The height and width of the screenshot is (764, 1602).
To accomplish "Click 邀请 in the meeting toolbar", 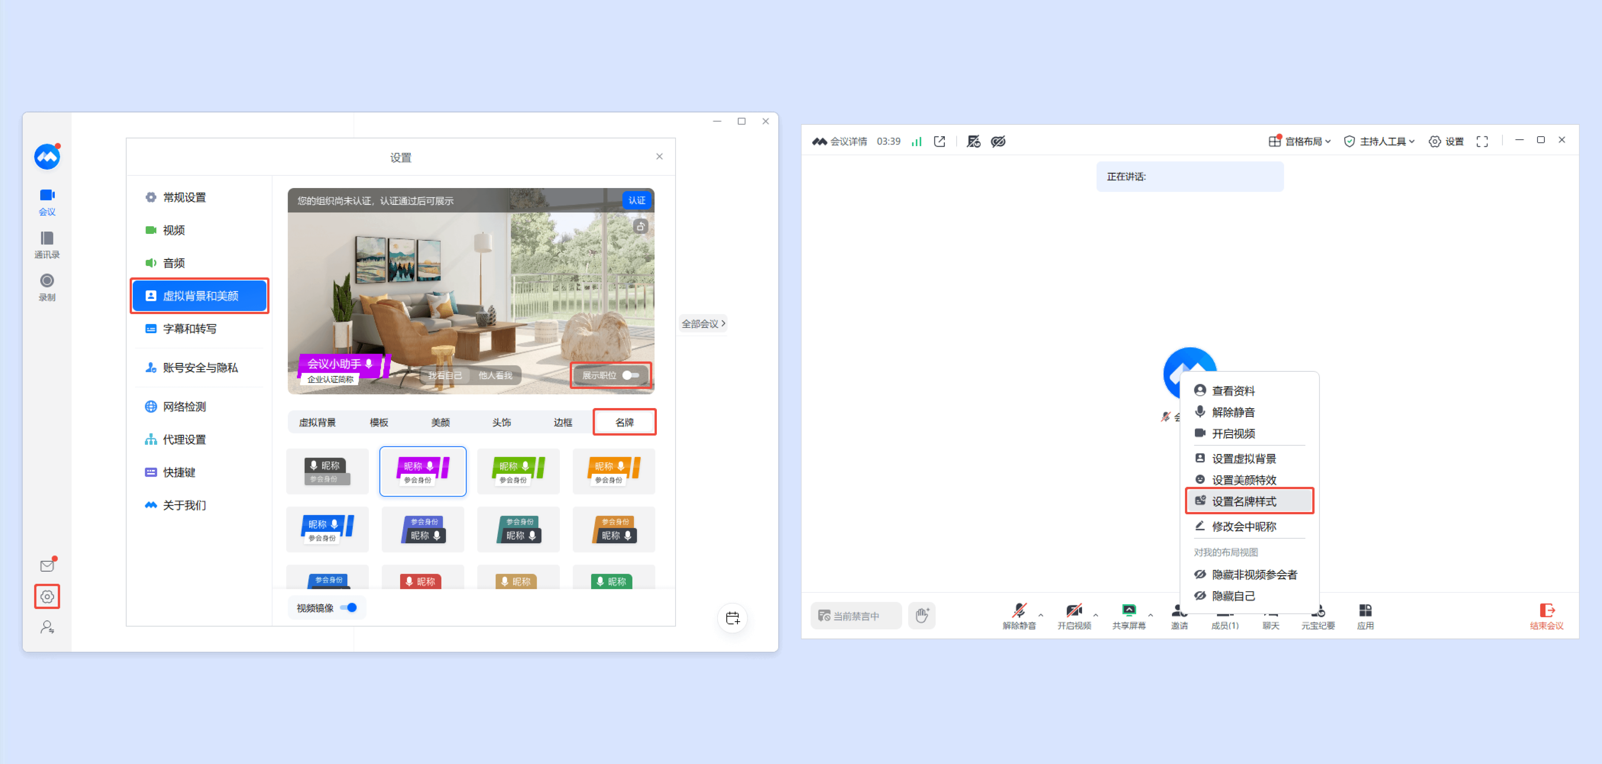I will (1179, 616).
